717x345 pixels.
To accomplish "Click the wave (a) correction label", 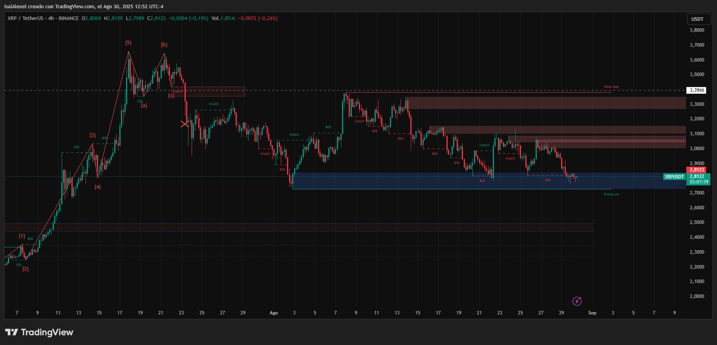I will coord(144,105).
